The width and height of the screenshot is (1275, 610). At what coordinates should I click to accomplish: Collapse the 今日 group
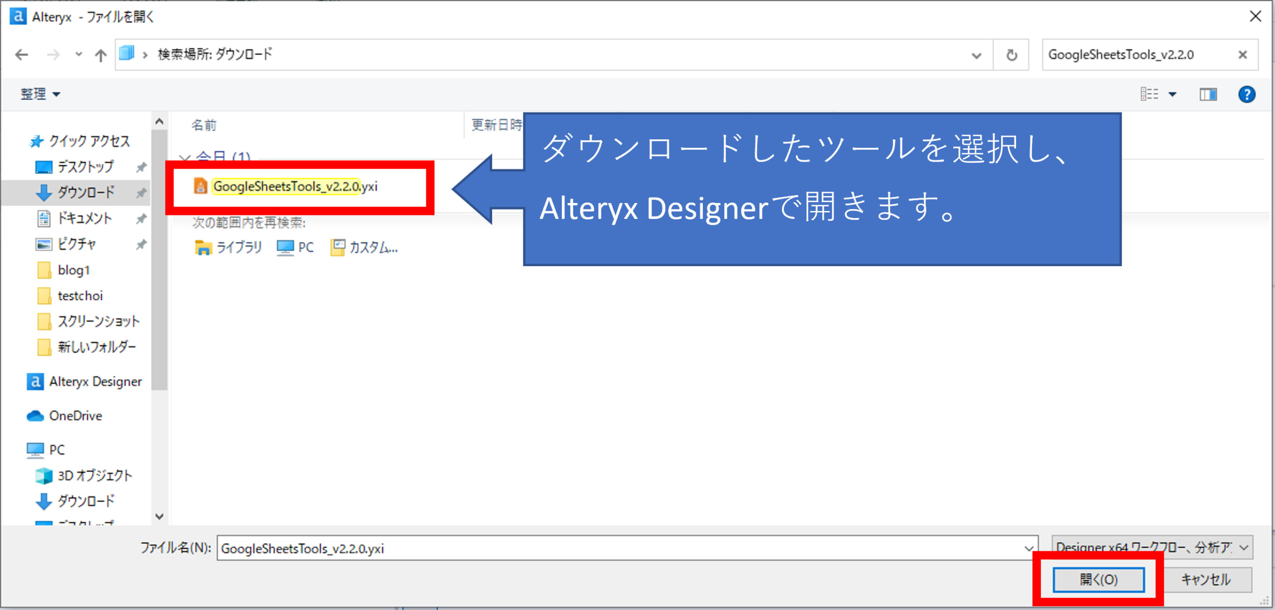184,157
